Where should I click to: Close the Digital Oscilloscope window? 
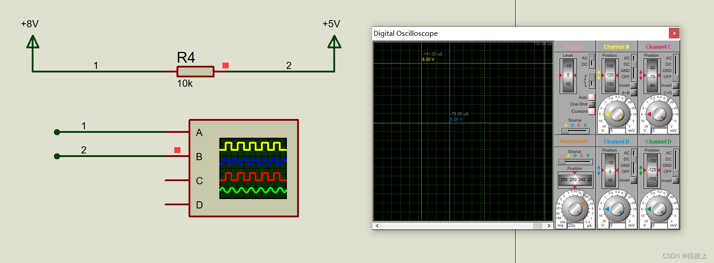coord(674,33)
